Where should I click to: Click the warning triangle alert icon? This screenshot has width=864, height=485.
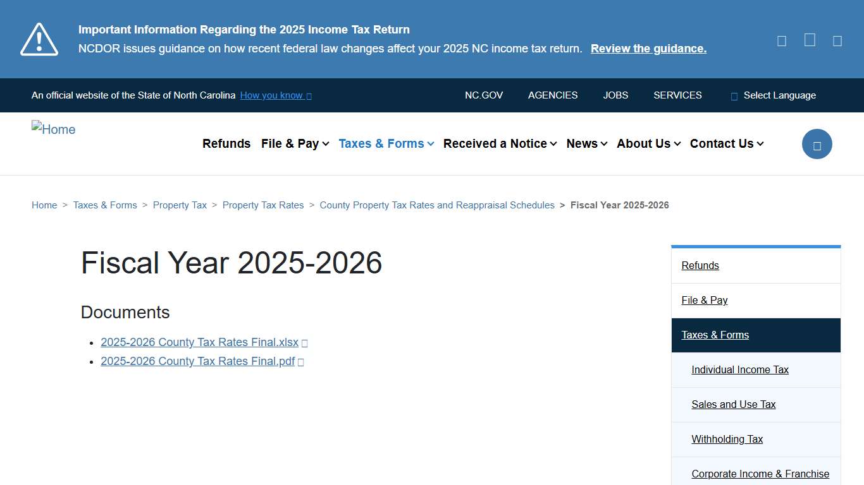[x=39, y=39]
